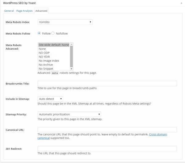Switch to the General tab
The height and width of the screenshot is (163, 185).
9,11
